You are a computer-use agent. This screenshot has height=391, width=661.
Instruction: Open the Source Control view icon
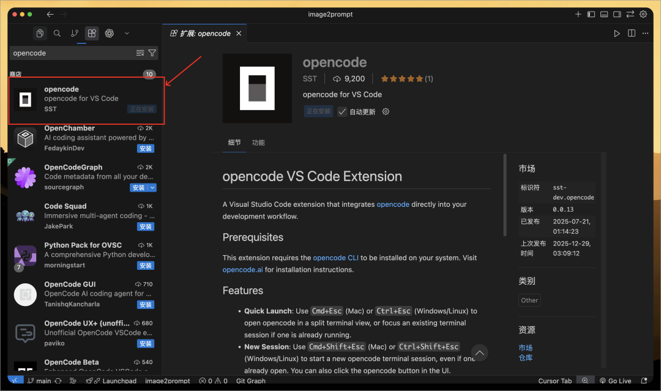coord(75,33)
